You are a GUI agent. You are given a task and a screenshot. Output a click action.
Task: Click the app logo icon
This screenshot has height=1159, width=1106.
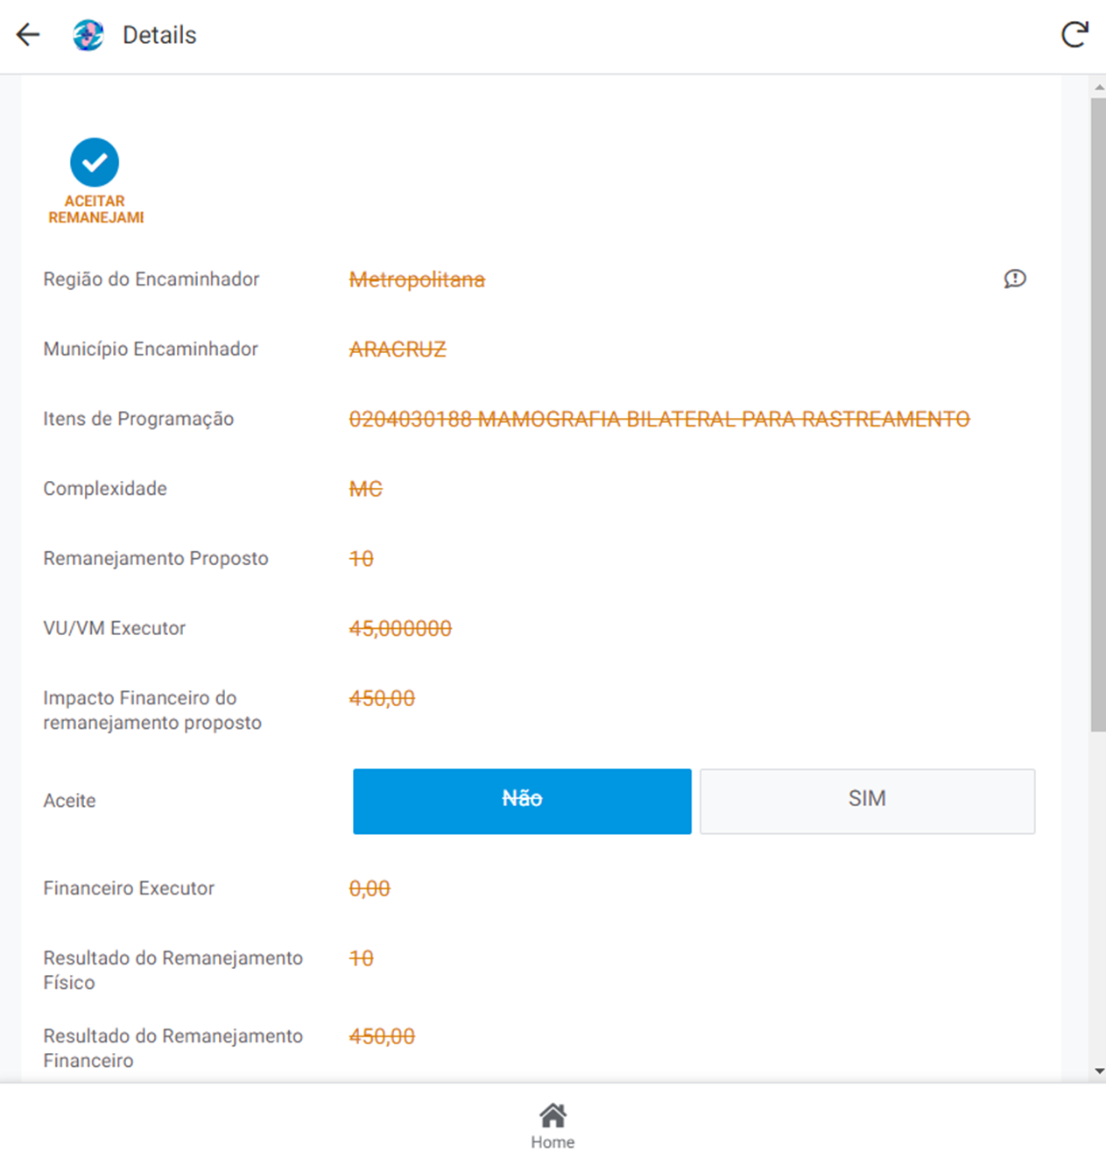pos(88,35)
